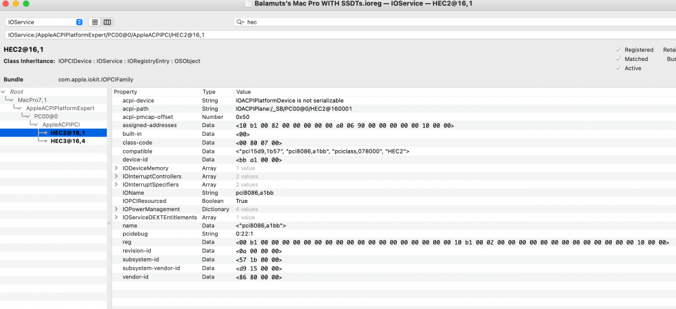The width and height of the screenshot is (676, 309).
Task: Expand the IOInterruptSpecifiers property
Action: tap(116, 185)
